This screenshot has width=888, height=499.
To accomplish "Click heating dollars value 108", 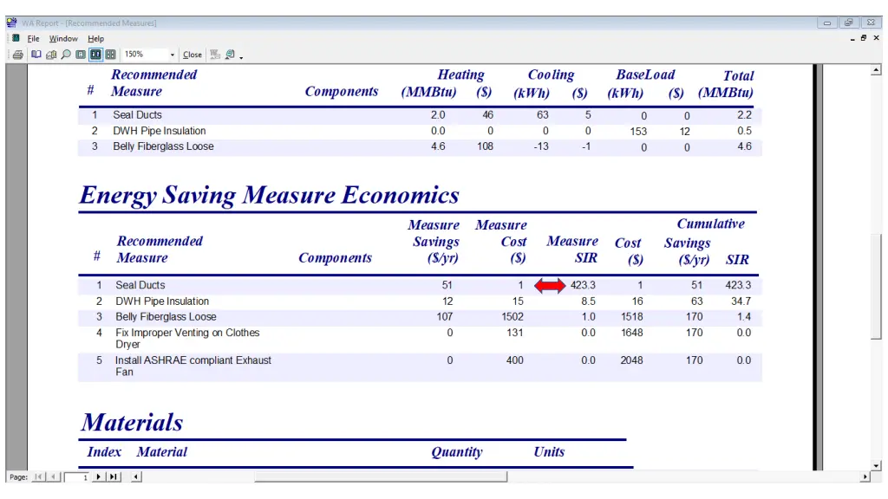I will pos(485,146).
